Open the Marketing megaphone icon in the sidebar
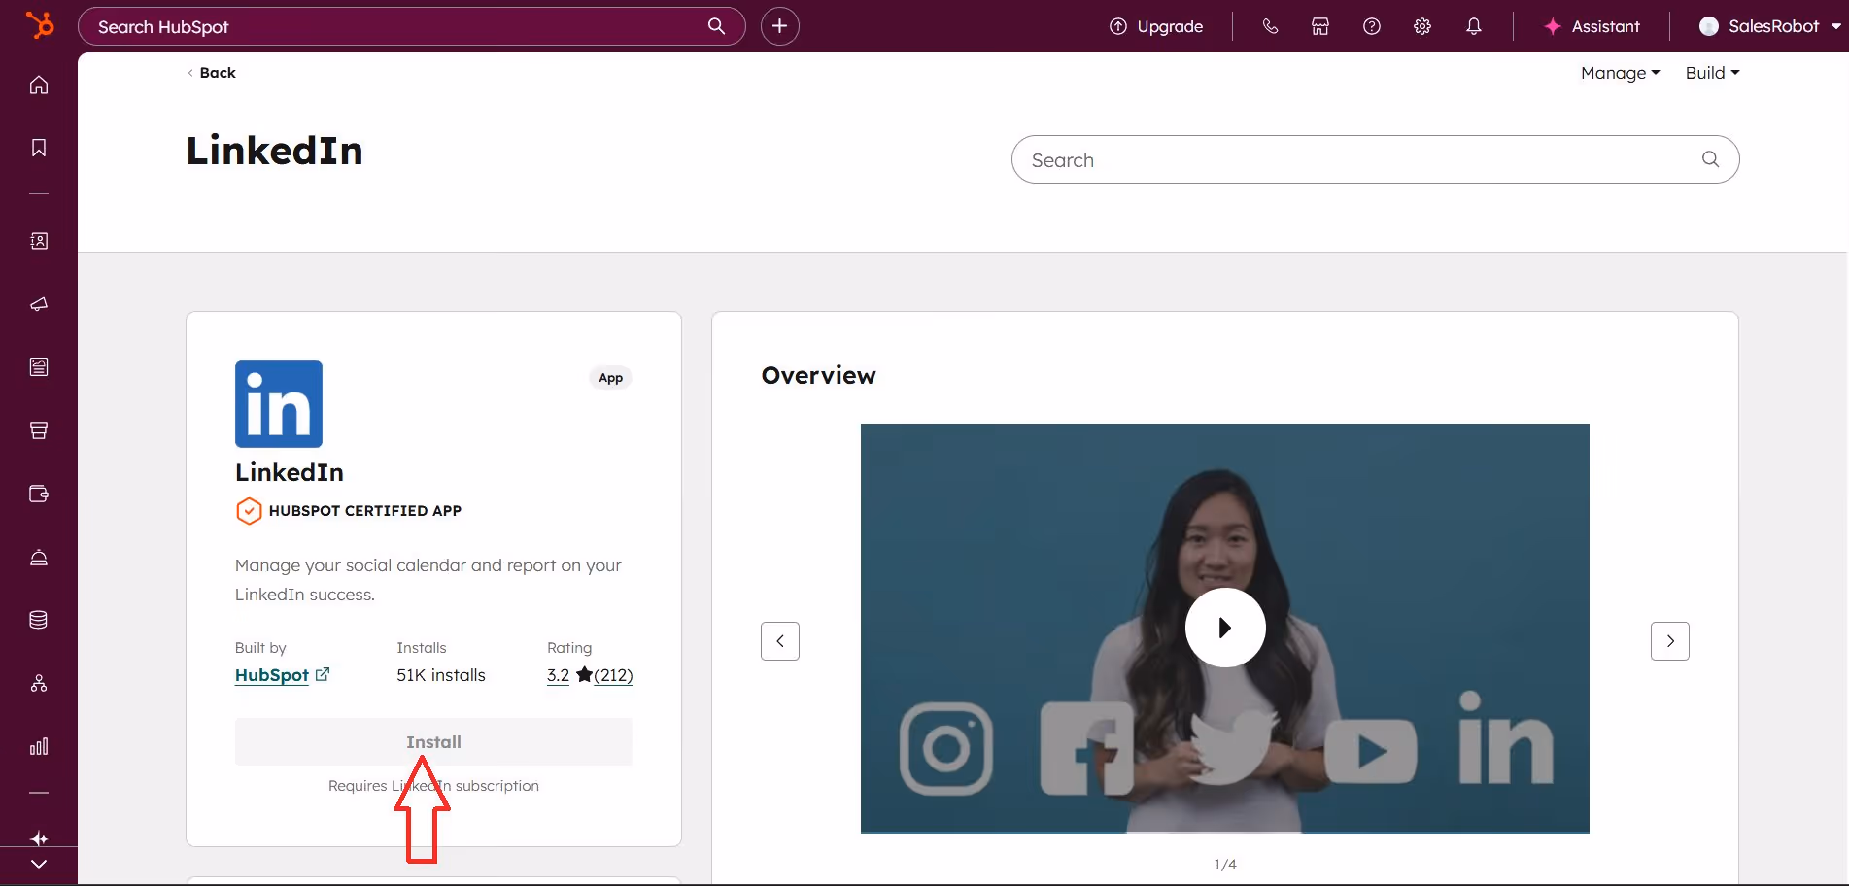Viewport: 1849px width, 886px height. pyautogui.click(x=39, y=304)
